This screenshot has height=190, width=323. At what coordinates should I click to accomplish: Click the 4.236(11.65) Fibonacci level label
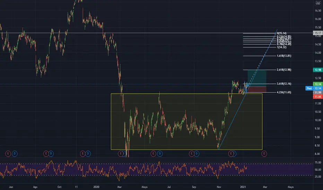[x=284, y=93]
